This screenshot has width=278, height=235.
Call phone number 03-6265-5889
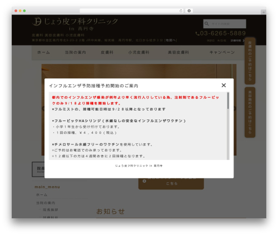[223, 33]
